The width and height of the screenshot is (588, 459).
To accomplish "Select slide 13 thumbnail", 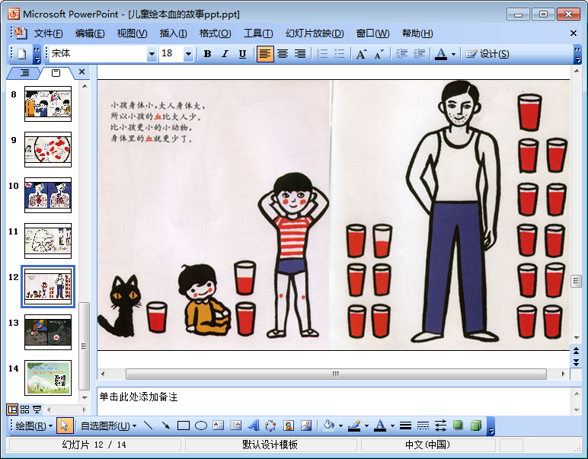I will [x=47, y=333].
